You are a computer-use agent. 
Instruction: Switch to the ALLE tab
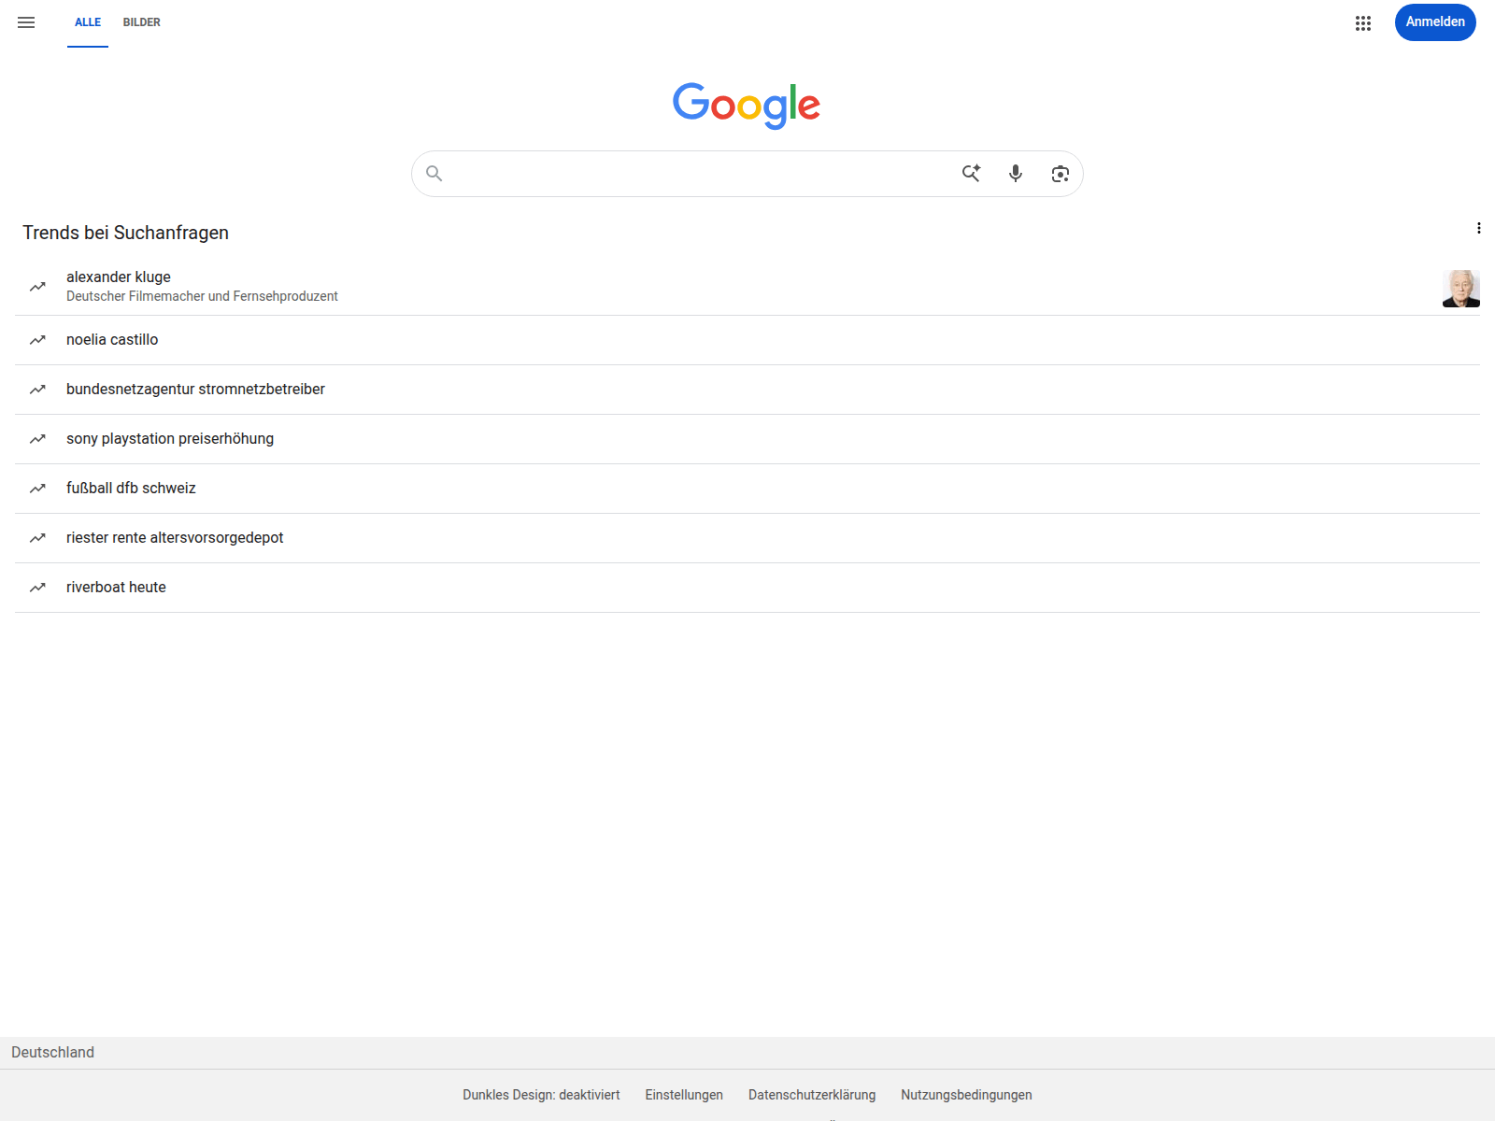point(88,22)
